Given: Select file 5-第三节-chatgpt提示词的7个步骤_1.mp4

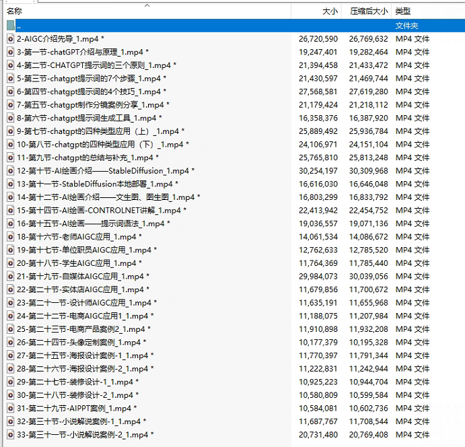Looking at the screenshot, I should point(87,78).
